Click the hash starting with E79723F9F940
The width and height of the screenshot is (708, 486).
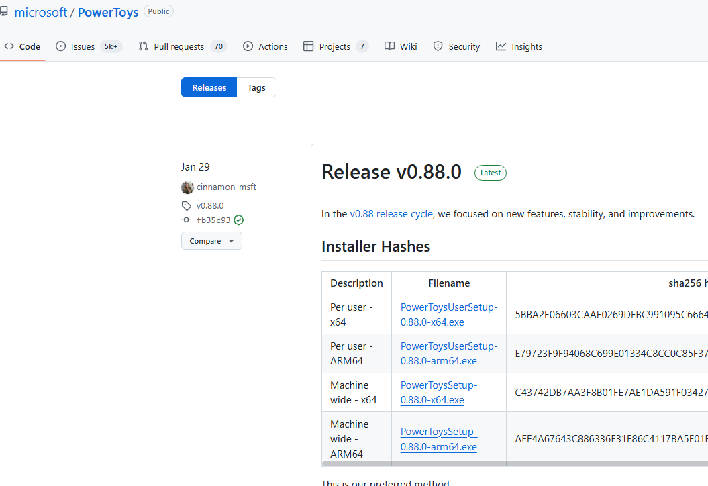point(611,354)
